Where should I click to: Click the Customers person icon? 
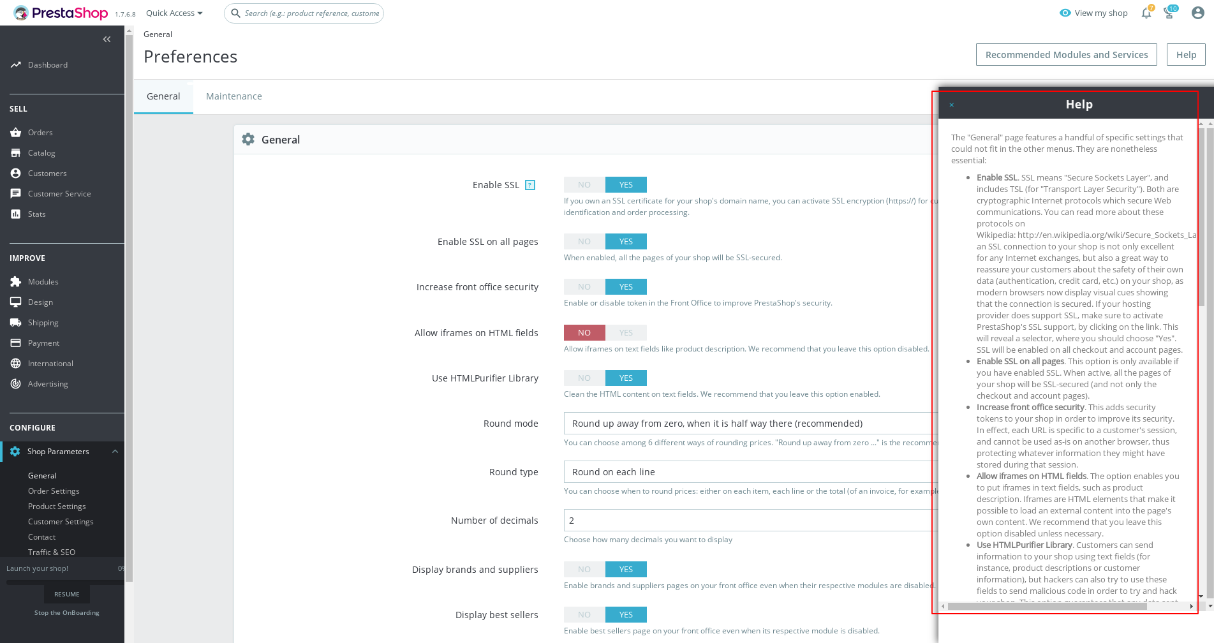click(15, 174)
